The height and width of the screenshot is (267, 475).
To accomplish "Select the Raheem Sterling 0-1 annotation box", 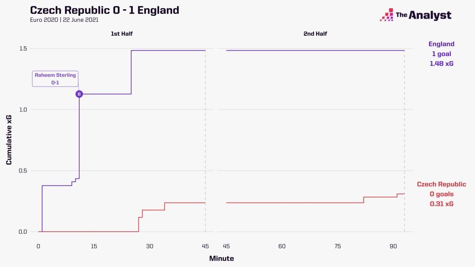I will point(55,79).
